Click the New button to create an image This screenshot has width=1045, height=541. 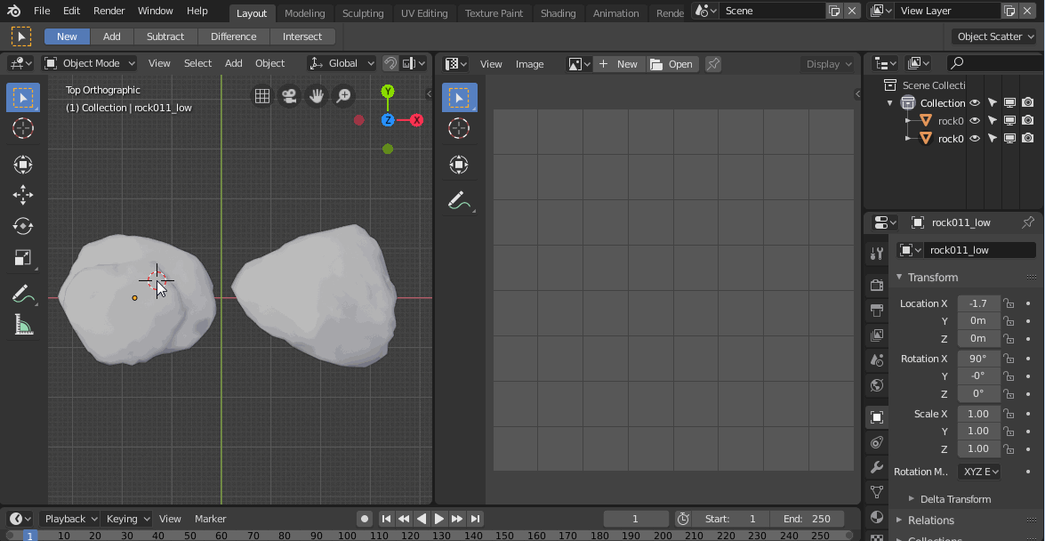click(620, 63)
